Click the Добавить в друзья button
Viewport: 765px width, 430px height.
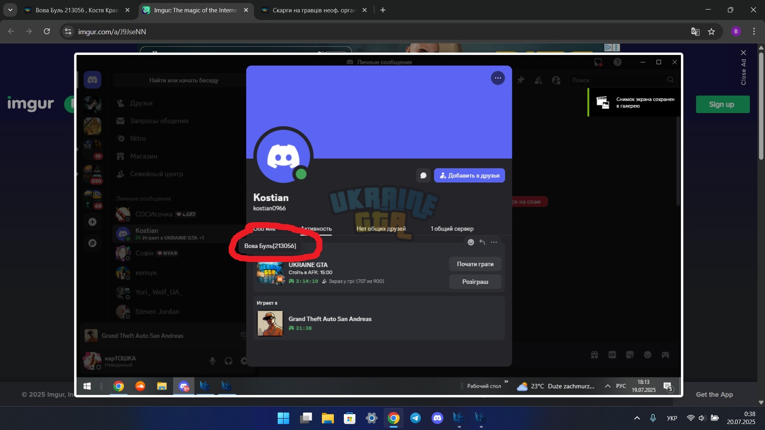(469, 176)
